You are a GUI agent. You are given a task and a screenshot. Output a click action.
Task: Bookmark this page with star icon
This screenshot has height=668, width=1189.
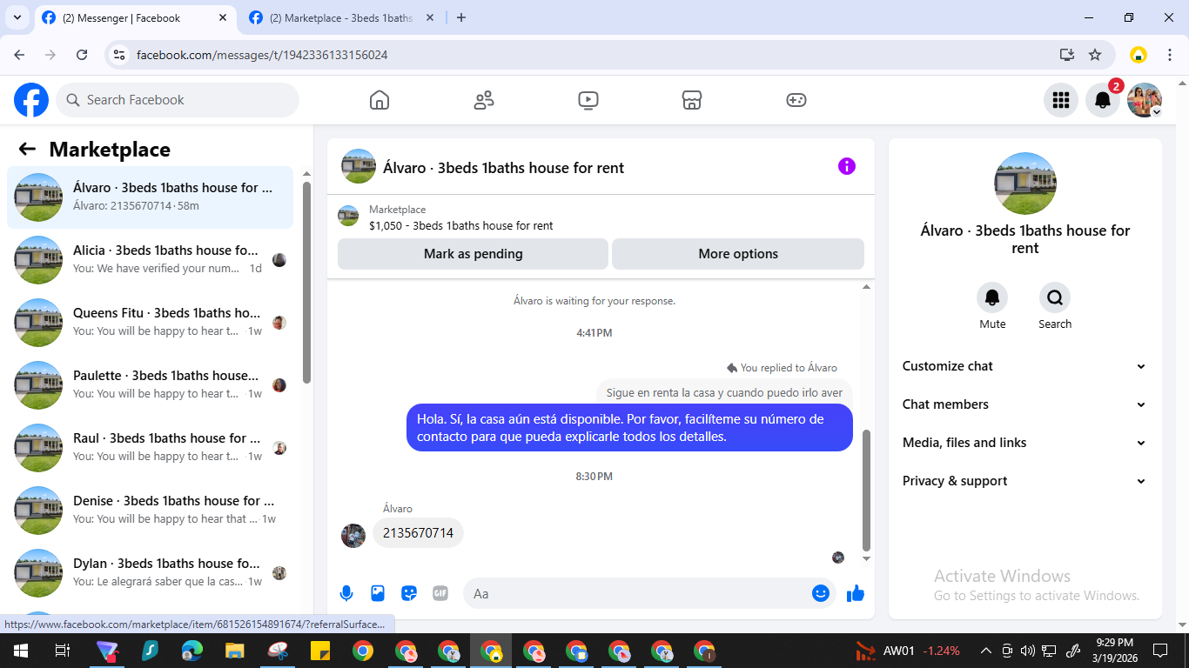pyautogui.click(x=1095, y=55)
